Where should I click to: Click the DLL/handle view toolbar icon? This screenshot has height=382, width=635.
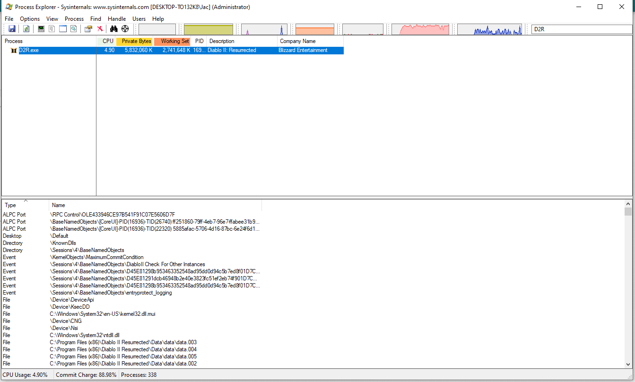[x=73, y=29]
